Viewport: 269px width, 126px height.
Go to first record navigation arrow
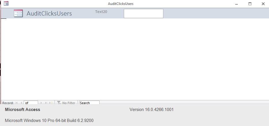pyautogui.click(x=16, y=103)
